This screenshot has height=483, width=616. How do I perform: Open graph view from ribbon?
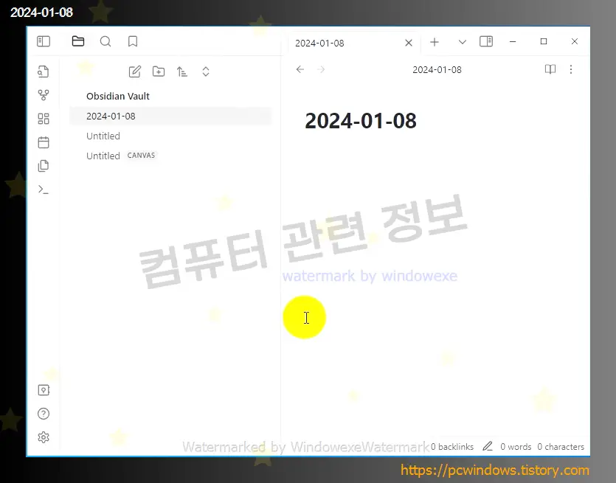(x=44, y=95)
